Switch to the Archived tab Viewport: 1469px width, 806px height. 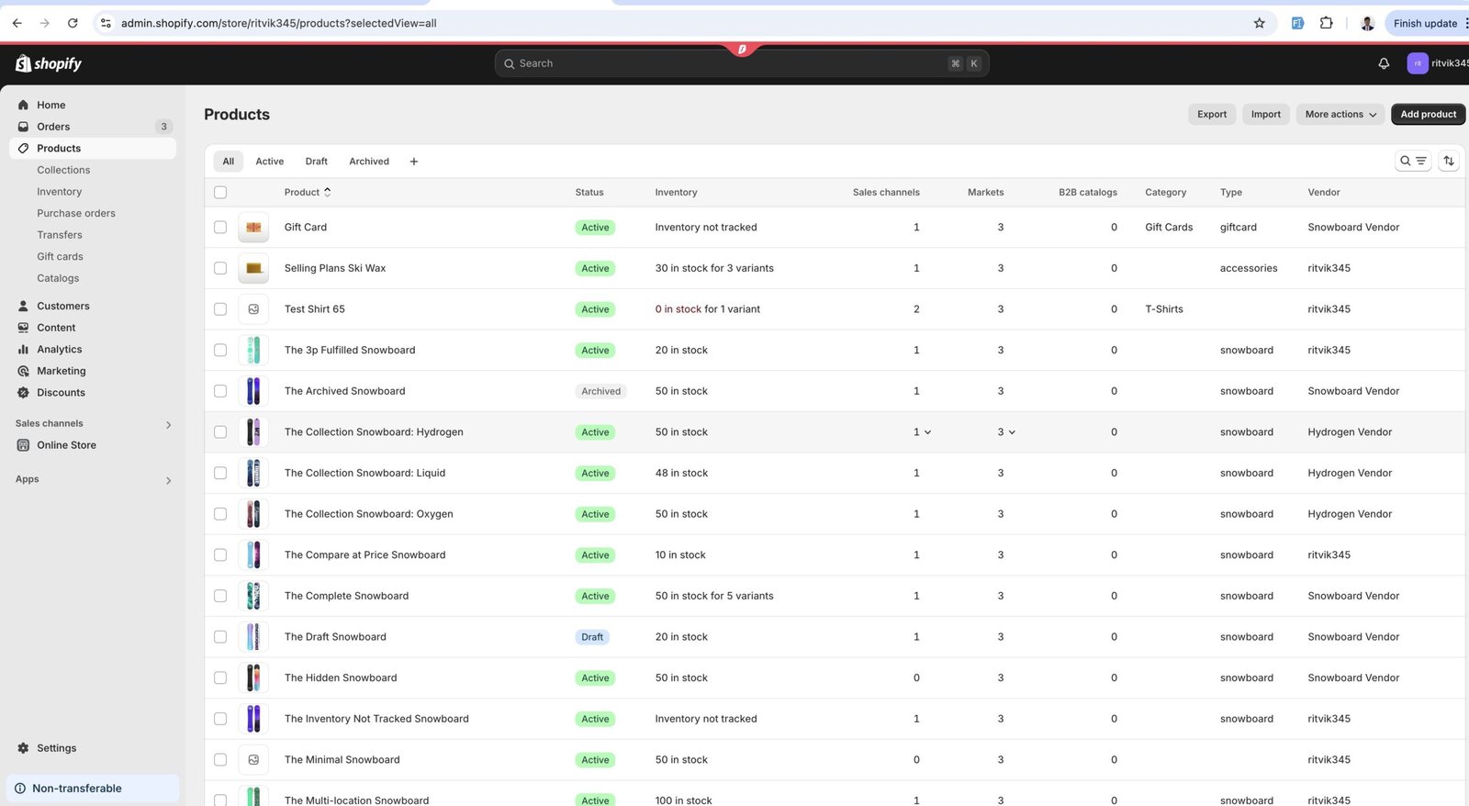(368, 162)
